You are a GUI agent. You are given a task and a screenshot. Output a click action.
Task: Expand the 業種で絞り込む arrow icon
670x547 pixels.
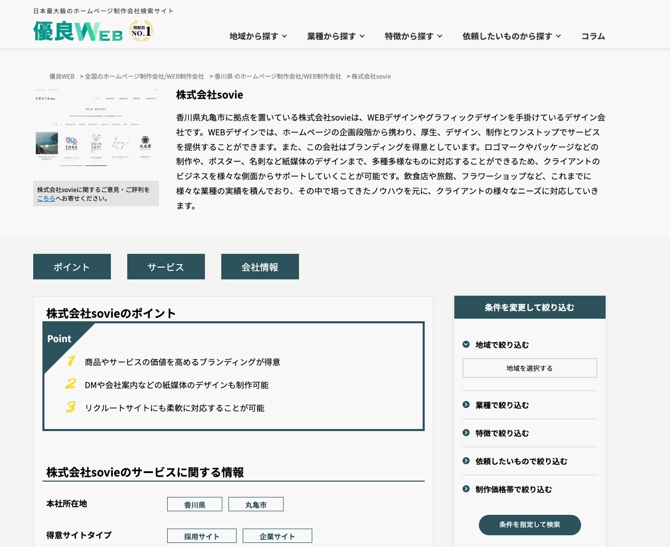(466, 405)
